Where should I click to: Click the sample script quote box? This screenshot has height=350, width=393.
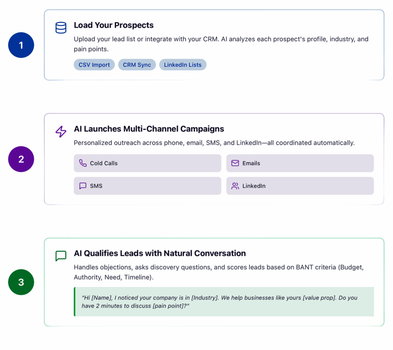(224, 302)
